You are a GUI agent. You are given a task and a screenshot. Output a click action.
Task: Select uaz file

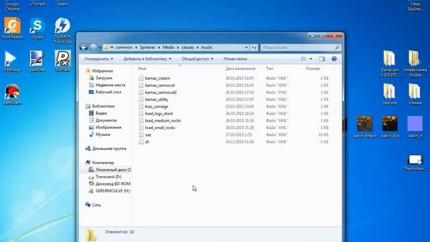pyautogui.click(x=148, y=134)
